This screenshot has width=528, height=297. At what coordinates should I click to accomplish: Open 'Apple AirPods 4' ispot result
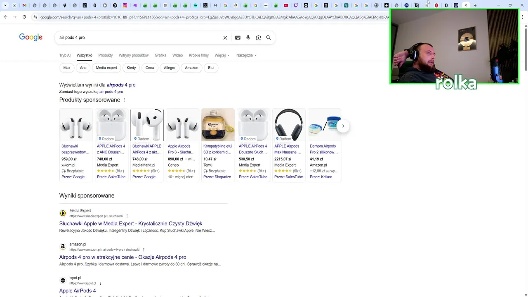[78, 291]
